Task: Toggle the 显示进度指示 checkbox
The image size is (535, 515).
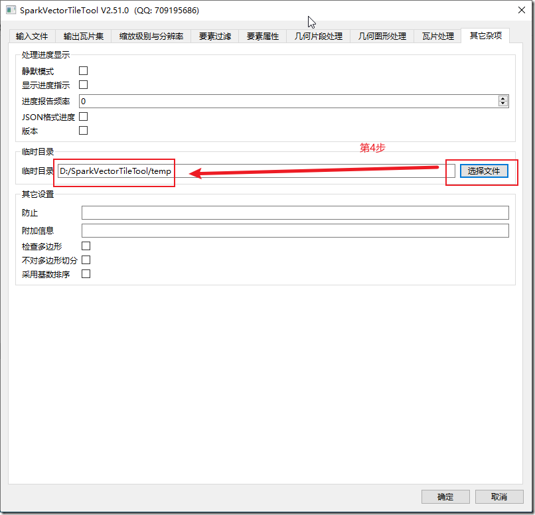Action: [83, 84]
